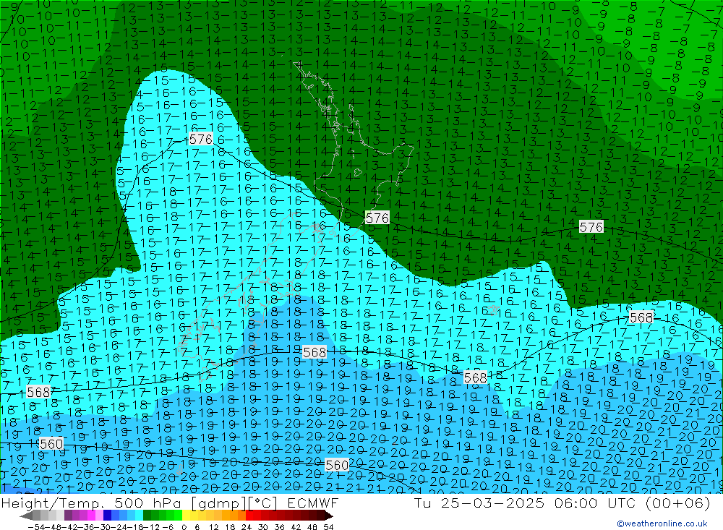Click the 576 label at North Island's southern tip
This screenshot has height=530, width=723.
point(377,218)
